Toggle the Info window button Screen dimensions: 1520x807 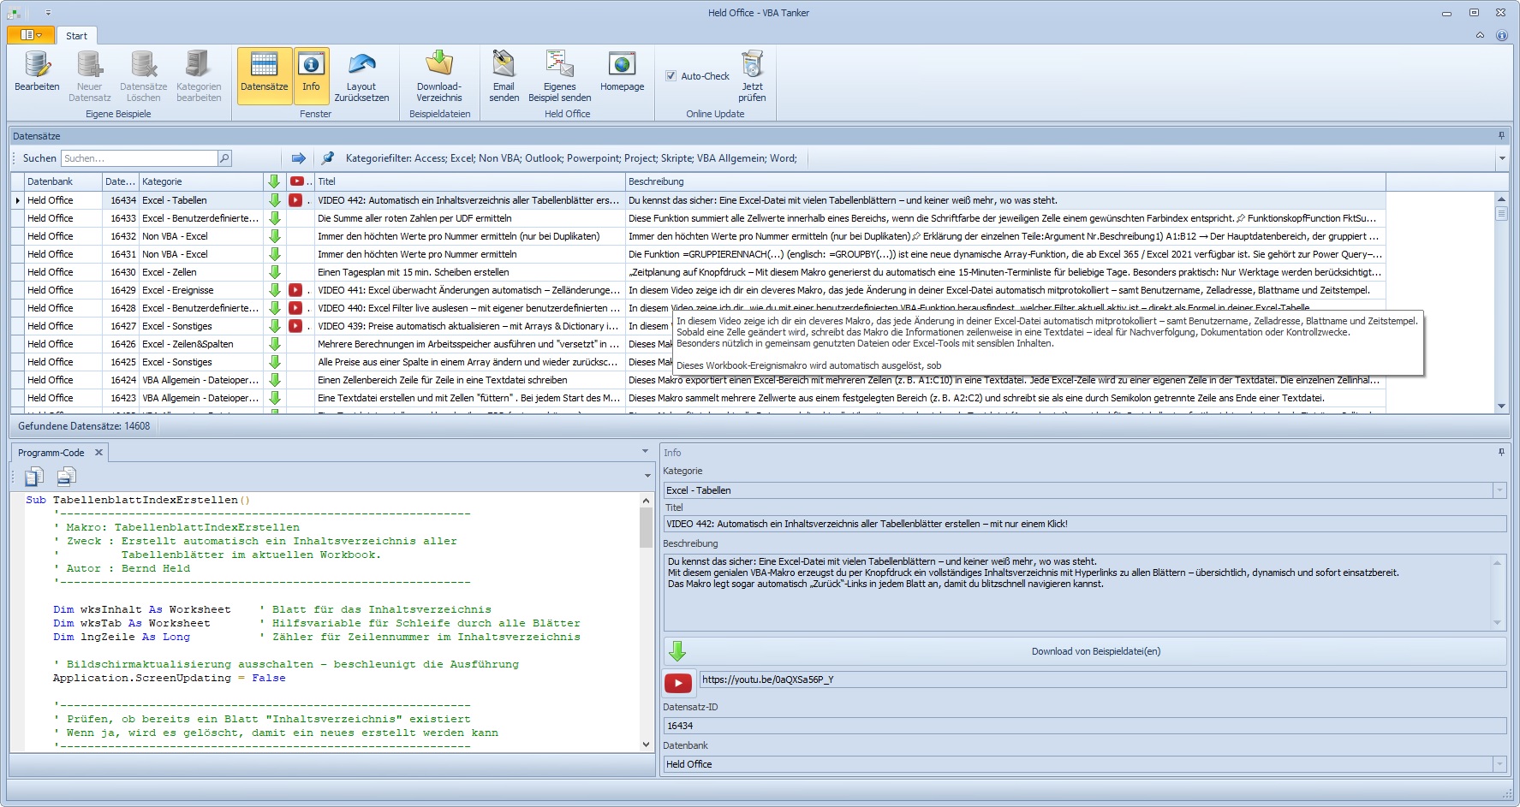point(311,75)
